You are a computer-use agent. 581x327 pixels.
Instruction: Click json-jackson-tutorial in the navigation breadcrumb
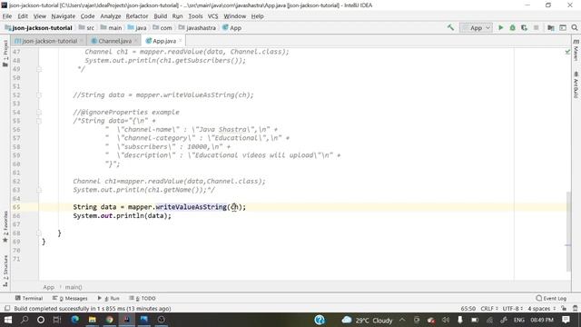coord(38,28)
